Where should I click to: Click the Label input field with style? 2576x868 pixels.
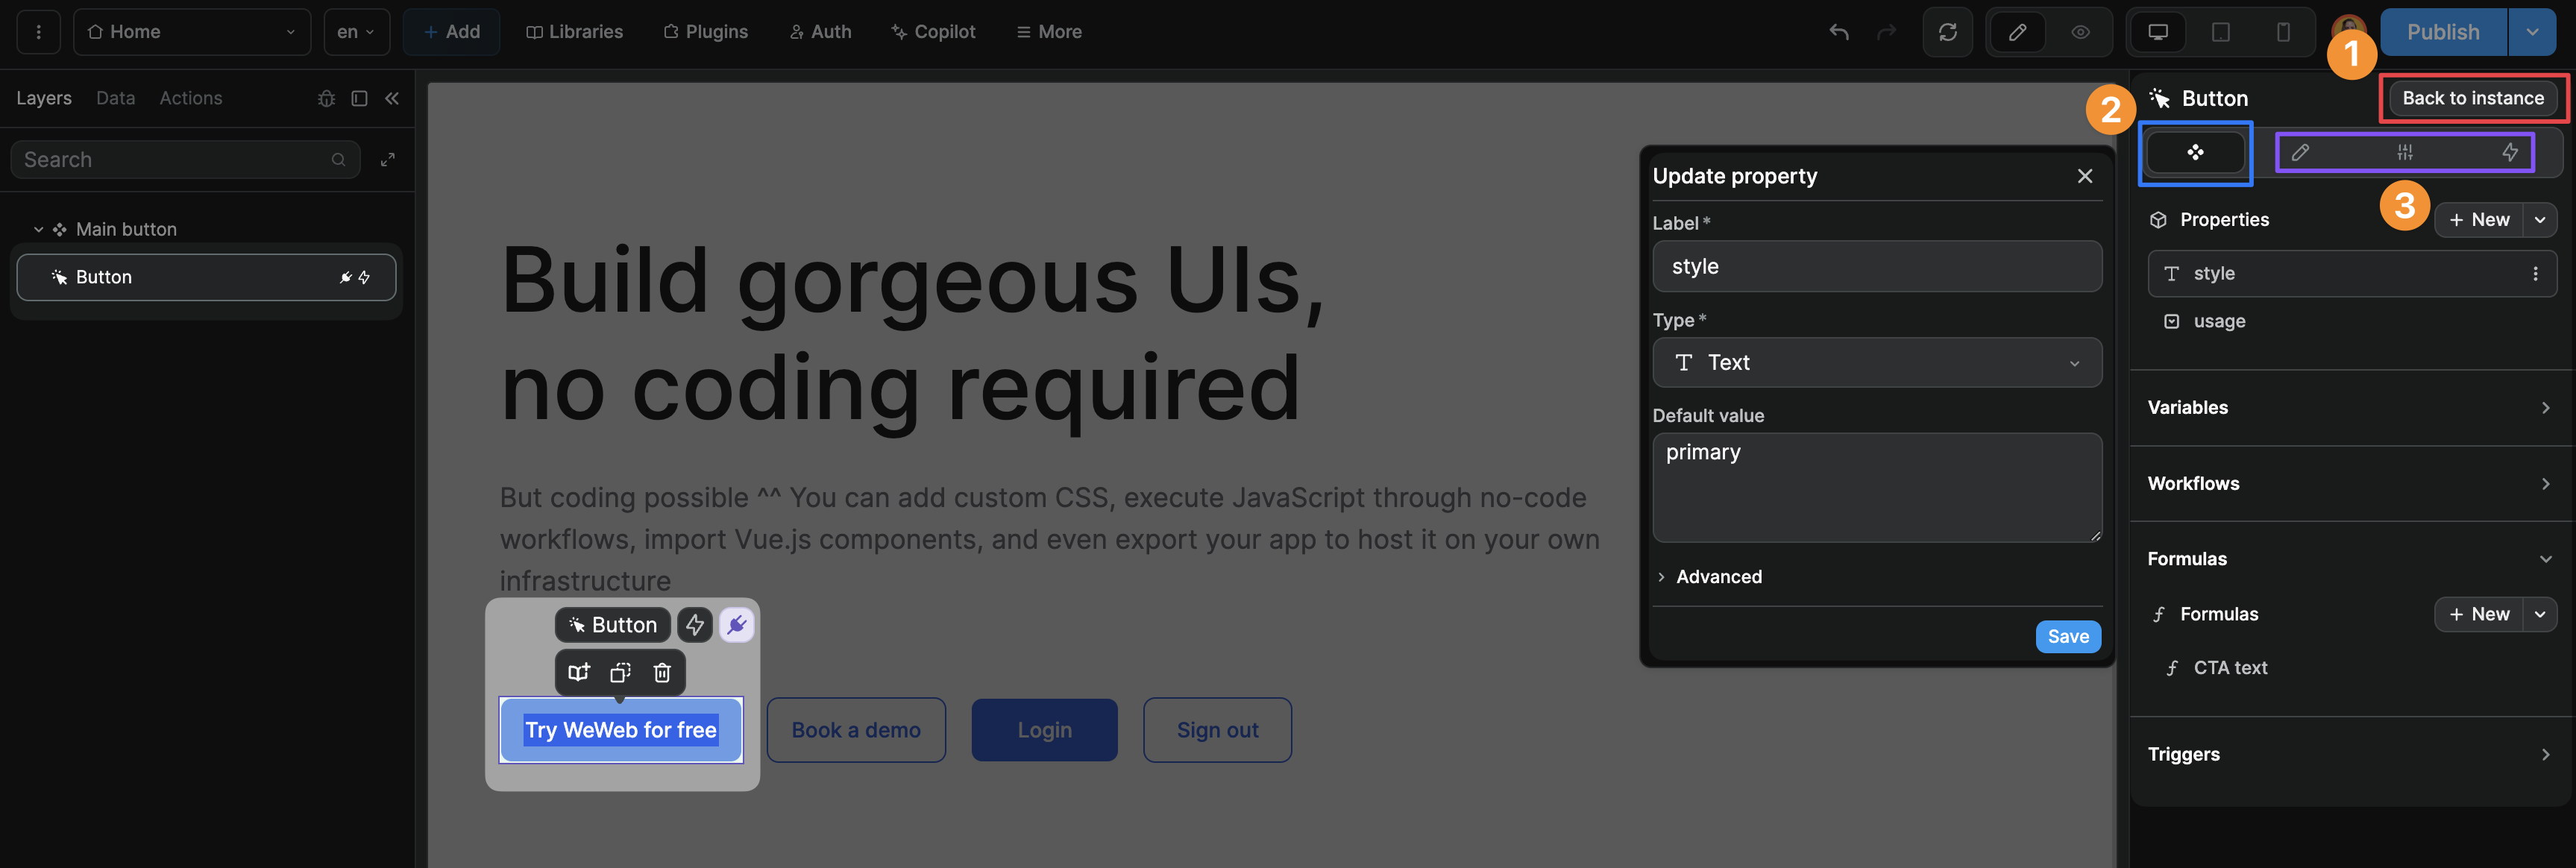(1876, 266)
